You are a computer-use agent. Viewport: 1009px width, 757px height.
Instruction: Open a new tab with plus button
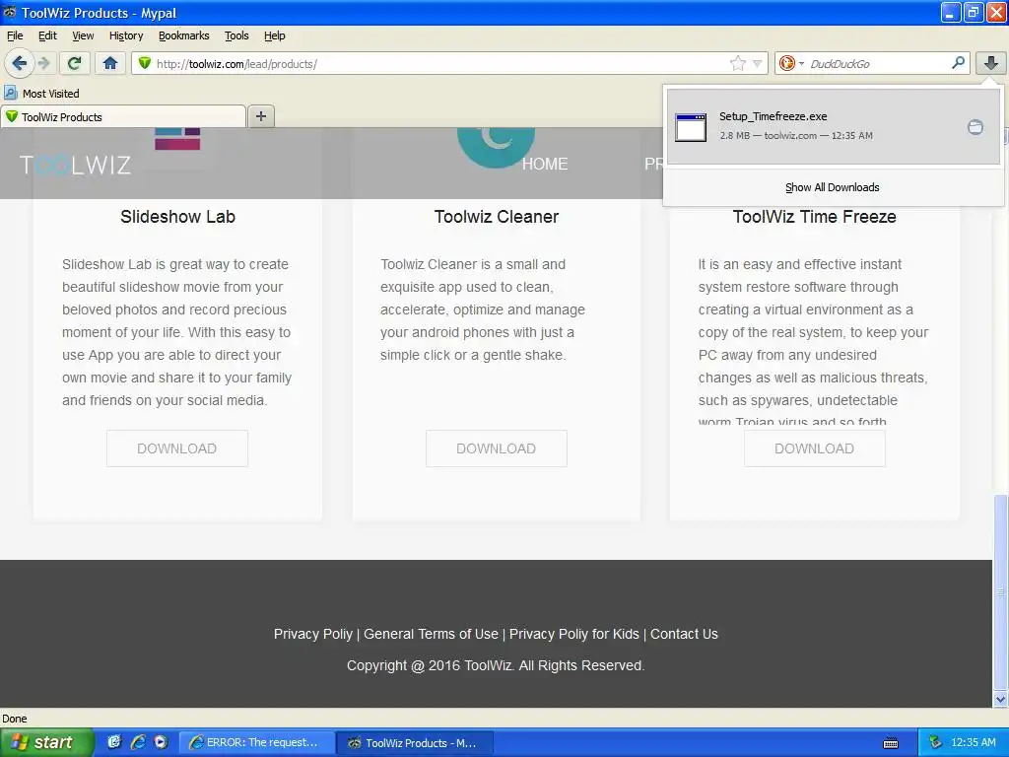click(x=260, y=116)
